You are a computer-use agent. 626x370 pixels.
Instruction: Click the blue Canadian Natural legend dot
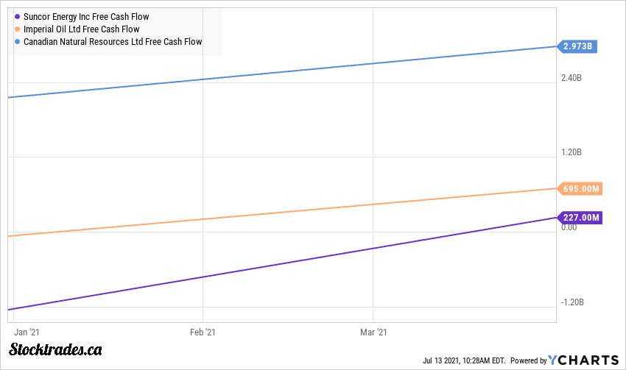[16, 41]
